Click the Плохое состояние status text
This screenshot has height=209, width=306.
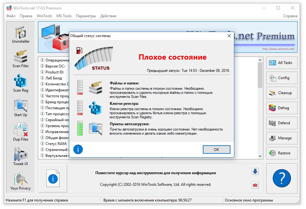(172, 57)
